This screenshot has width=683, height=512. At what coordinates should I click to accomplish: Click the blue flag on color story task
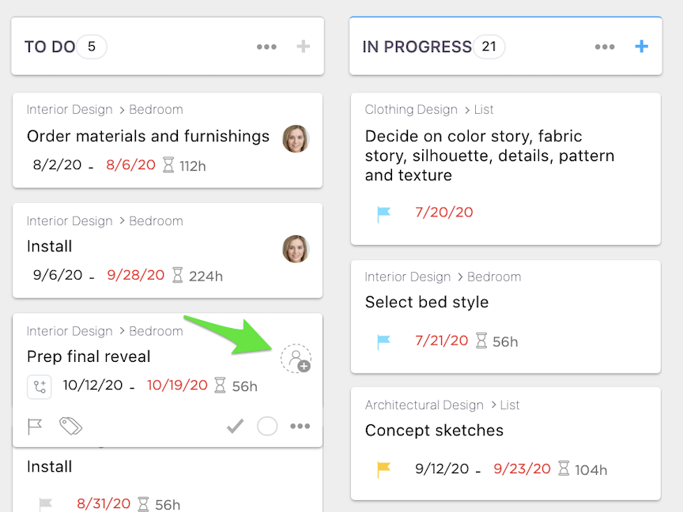click(383, 213)
